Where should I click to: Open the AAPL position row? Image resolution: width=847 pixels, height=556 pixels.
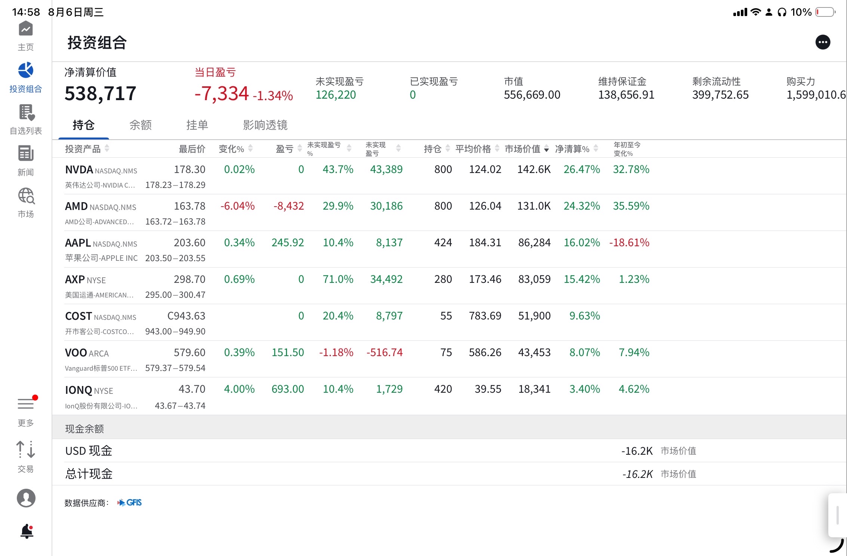click(449, 249)
